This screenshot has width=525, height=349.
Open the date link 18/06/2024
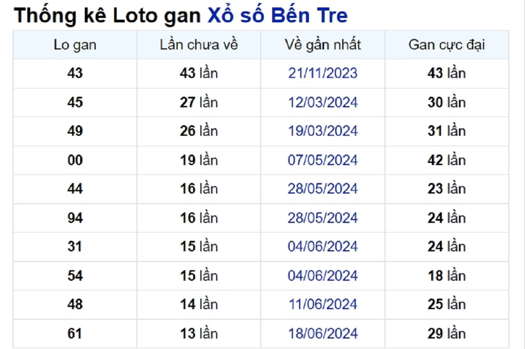tap(323, 334)
